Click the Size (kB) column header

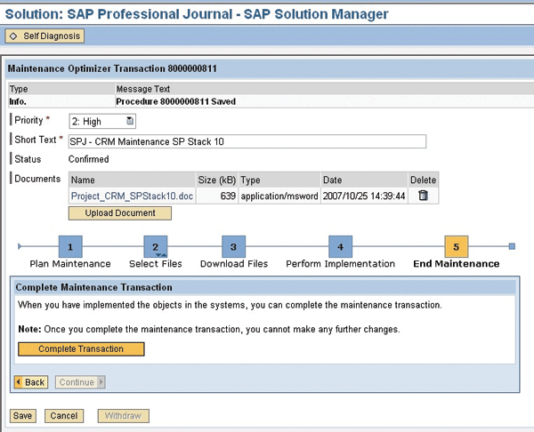(x=217, y=180)
